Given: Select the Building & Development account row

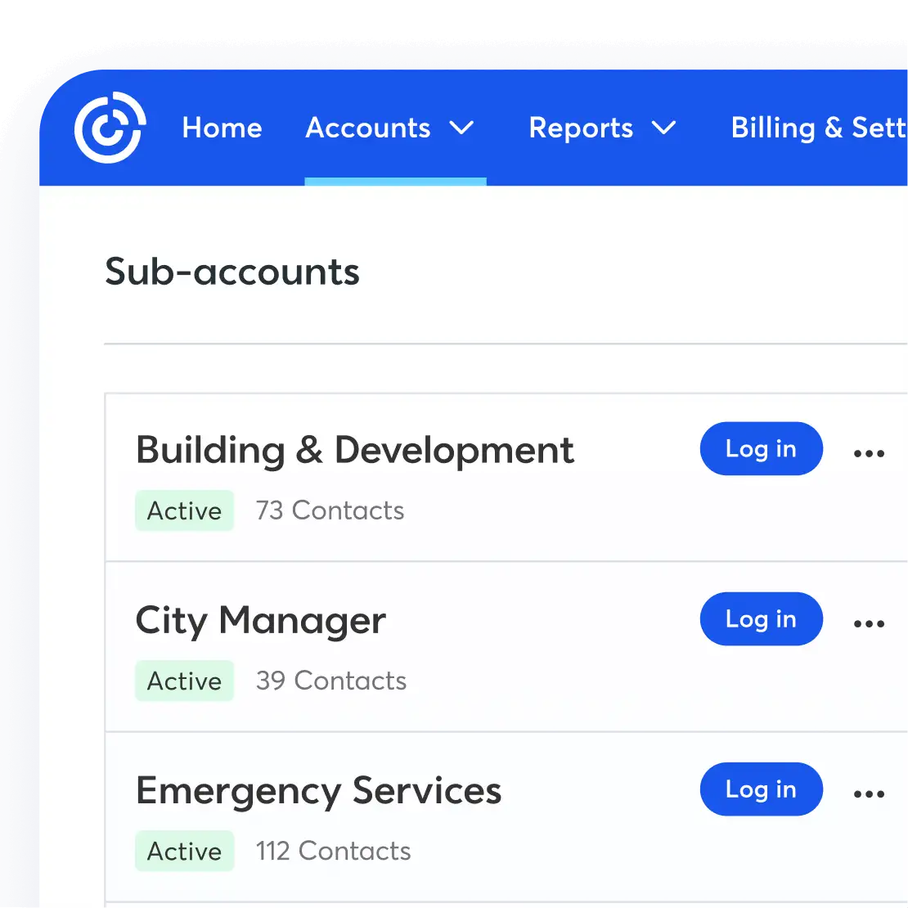Looking at the screenshot, I should 355,449.
